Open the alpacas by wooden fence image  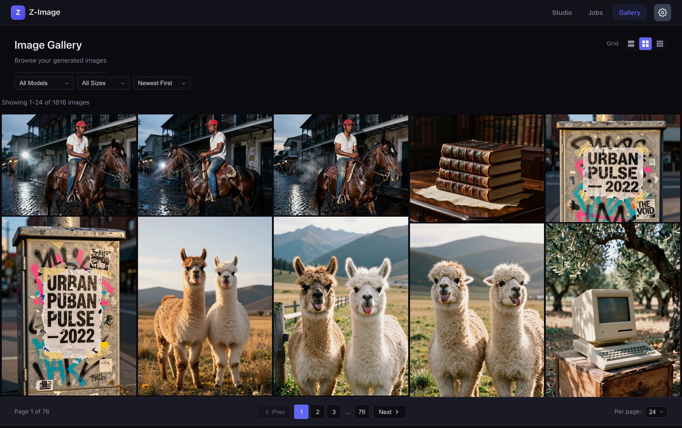coord(341,306)
